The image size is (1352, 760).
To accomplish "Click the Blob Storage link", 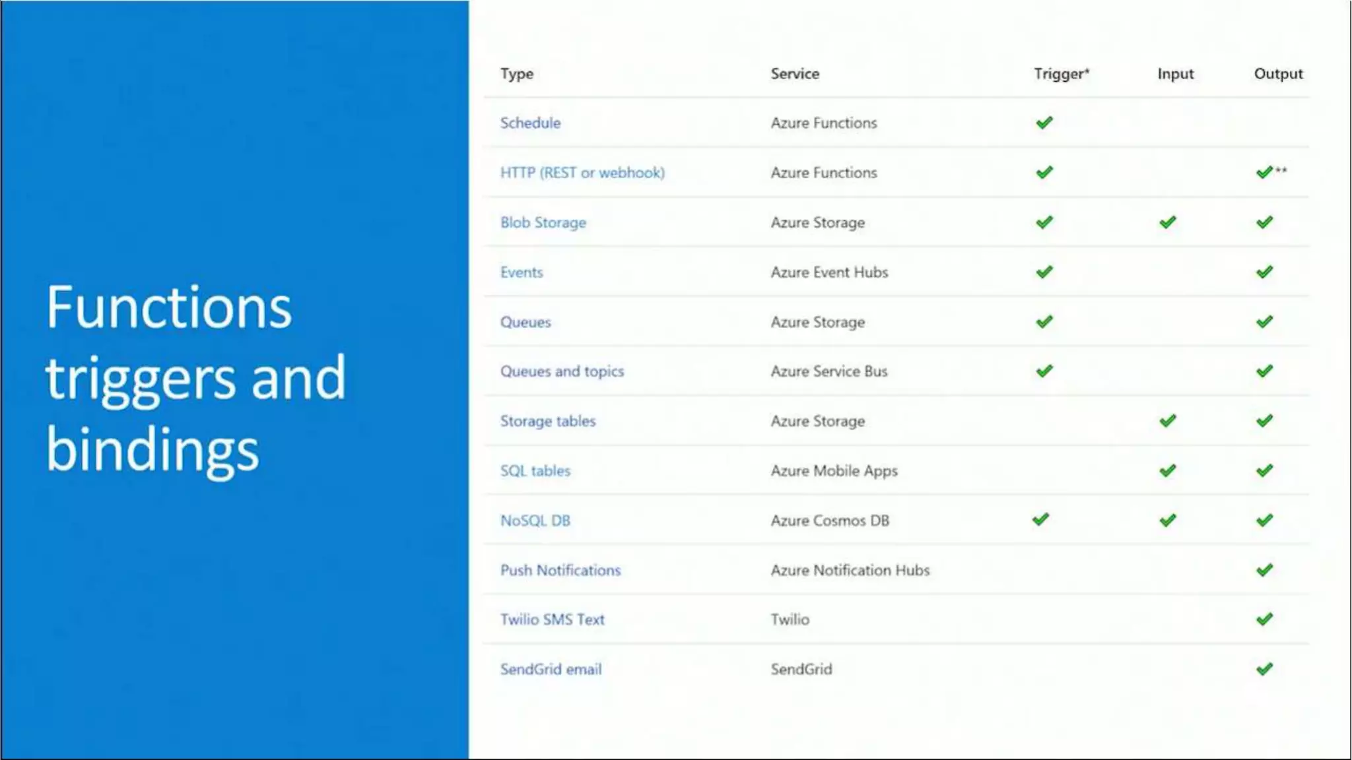I will coord(543,222).
